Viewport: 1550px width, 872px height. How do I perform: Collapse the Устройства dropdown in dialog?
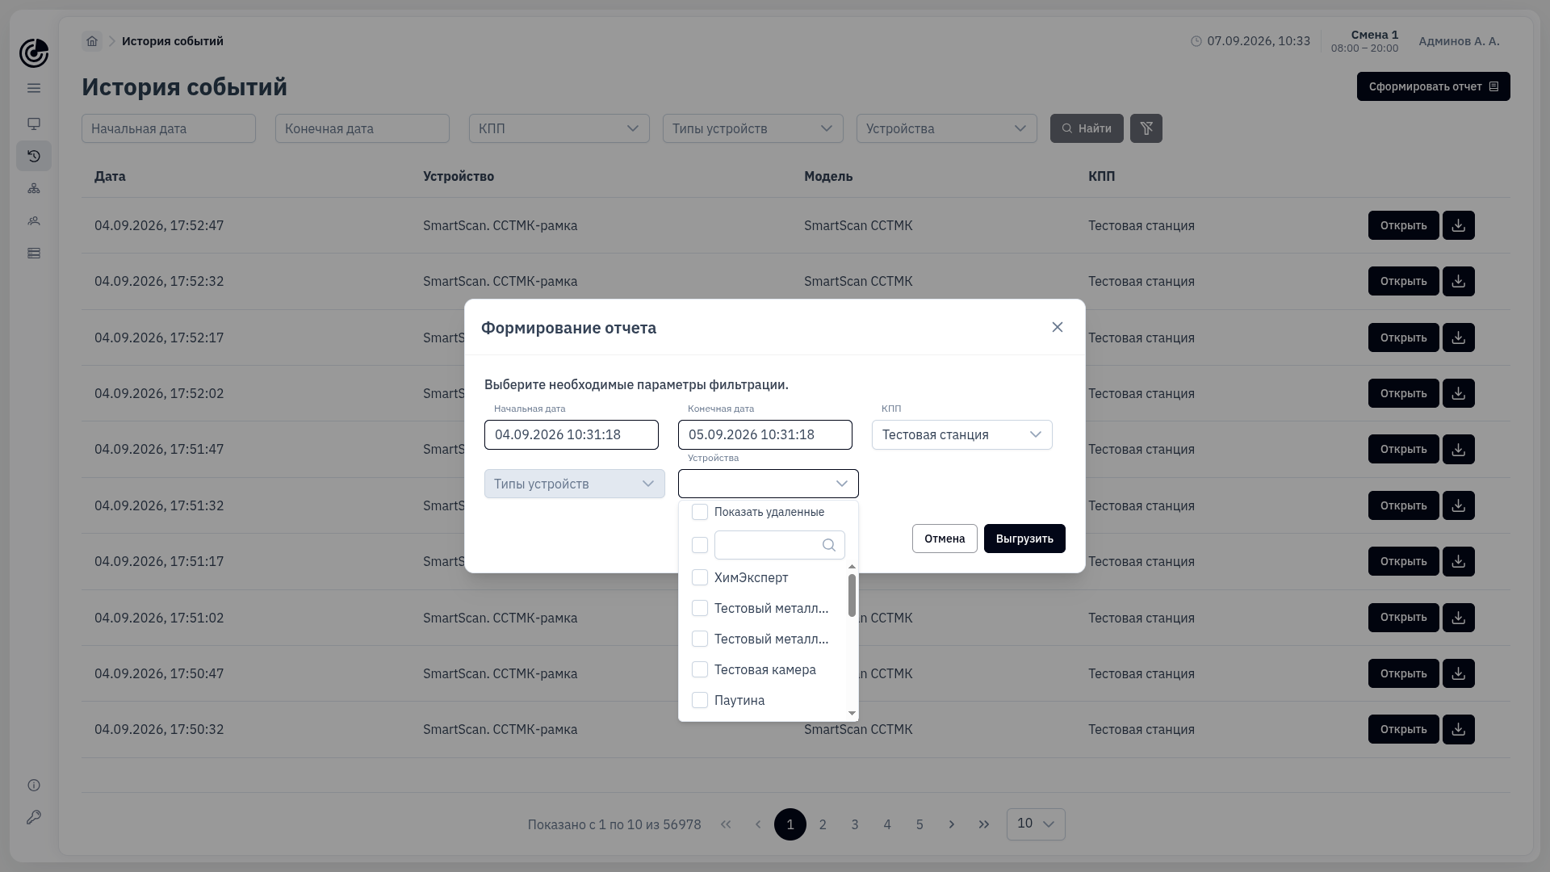pyautogui.click(x=769, y=484)
